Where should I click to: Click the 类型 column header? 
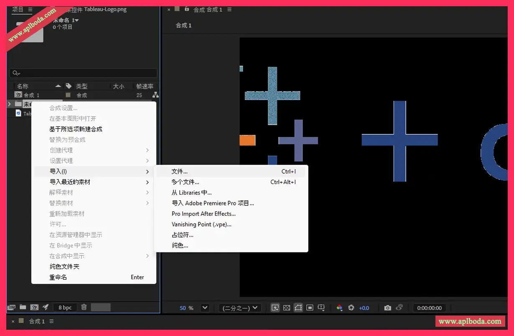[x=81, y=86]
